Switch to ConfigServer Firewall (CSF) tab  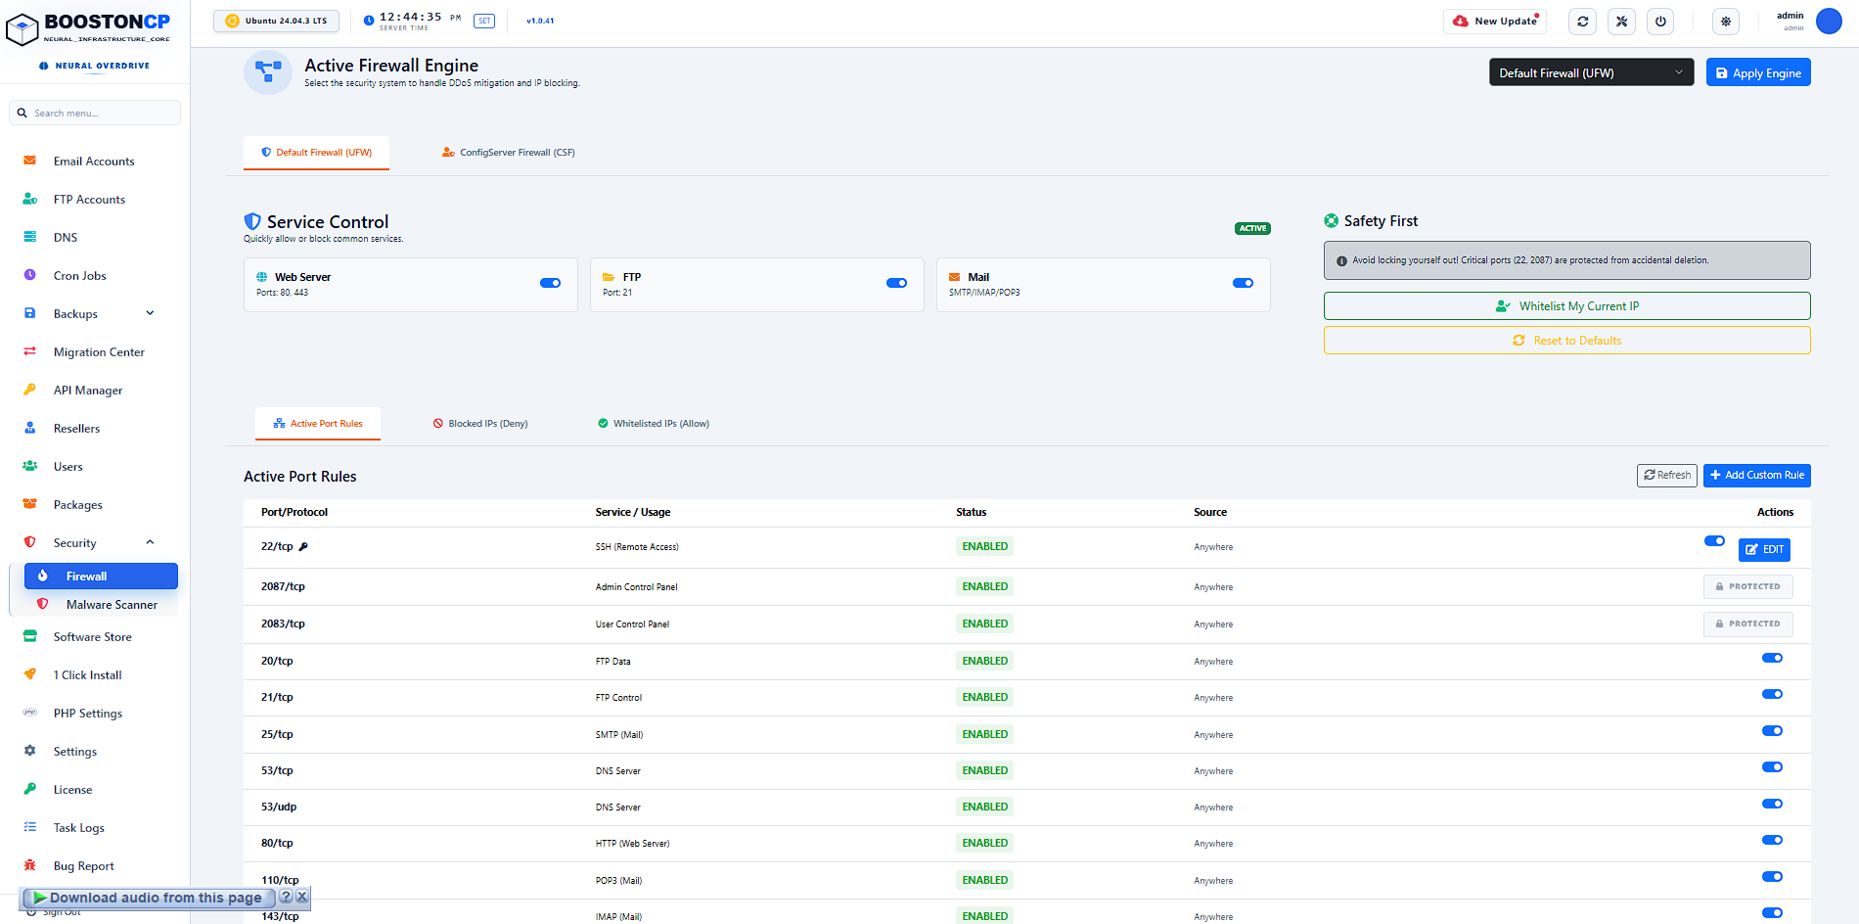[x=509, y=153]
